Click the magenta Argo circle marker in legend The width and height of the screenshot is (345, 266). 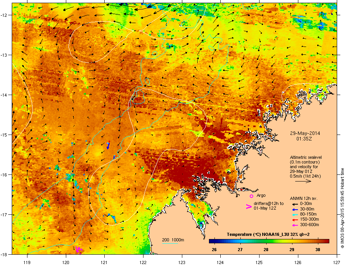(x=251, y=196)
